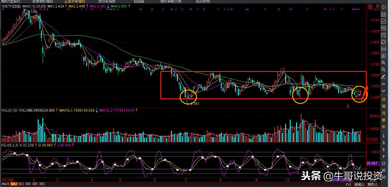Expand the 期权 menu at bottom right
The width and height of the screenshot is (389, 187).
[373, 184]
